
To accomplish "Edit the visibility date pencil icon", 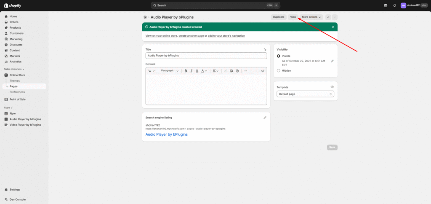I will coord(332,61).
